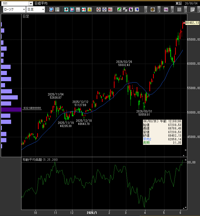The width and height of the screenshot is (200, 216).
Task: Click the 平均2 62858.14 row in info box
Action: click(162, 139)
